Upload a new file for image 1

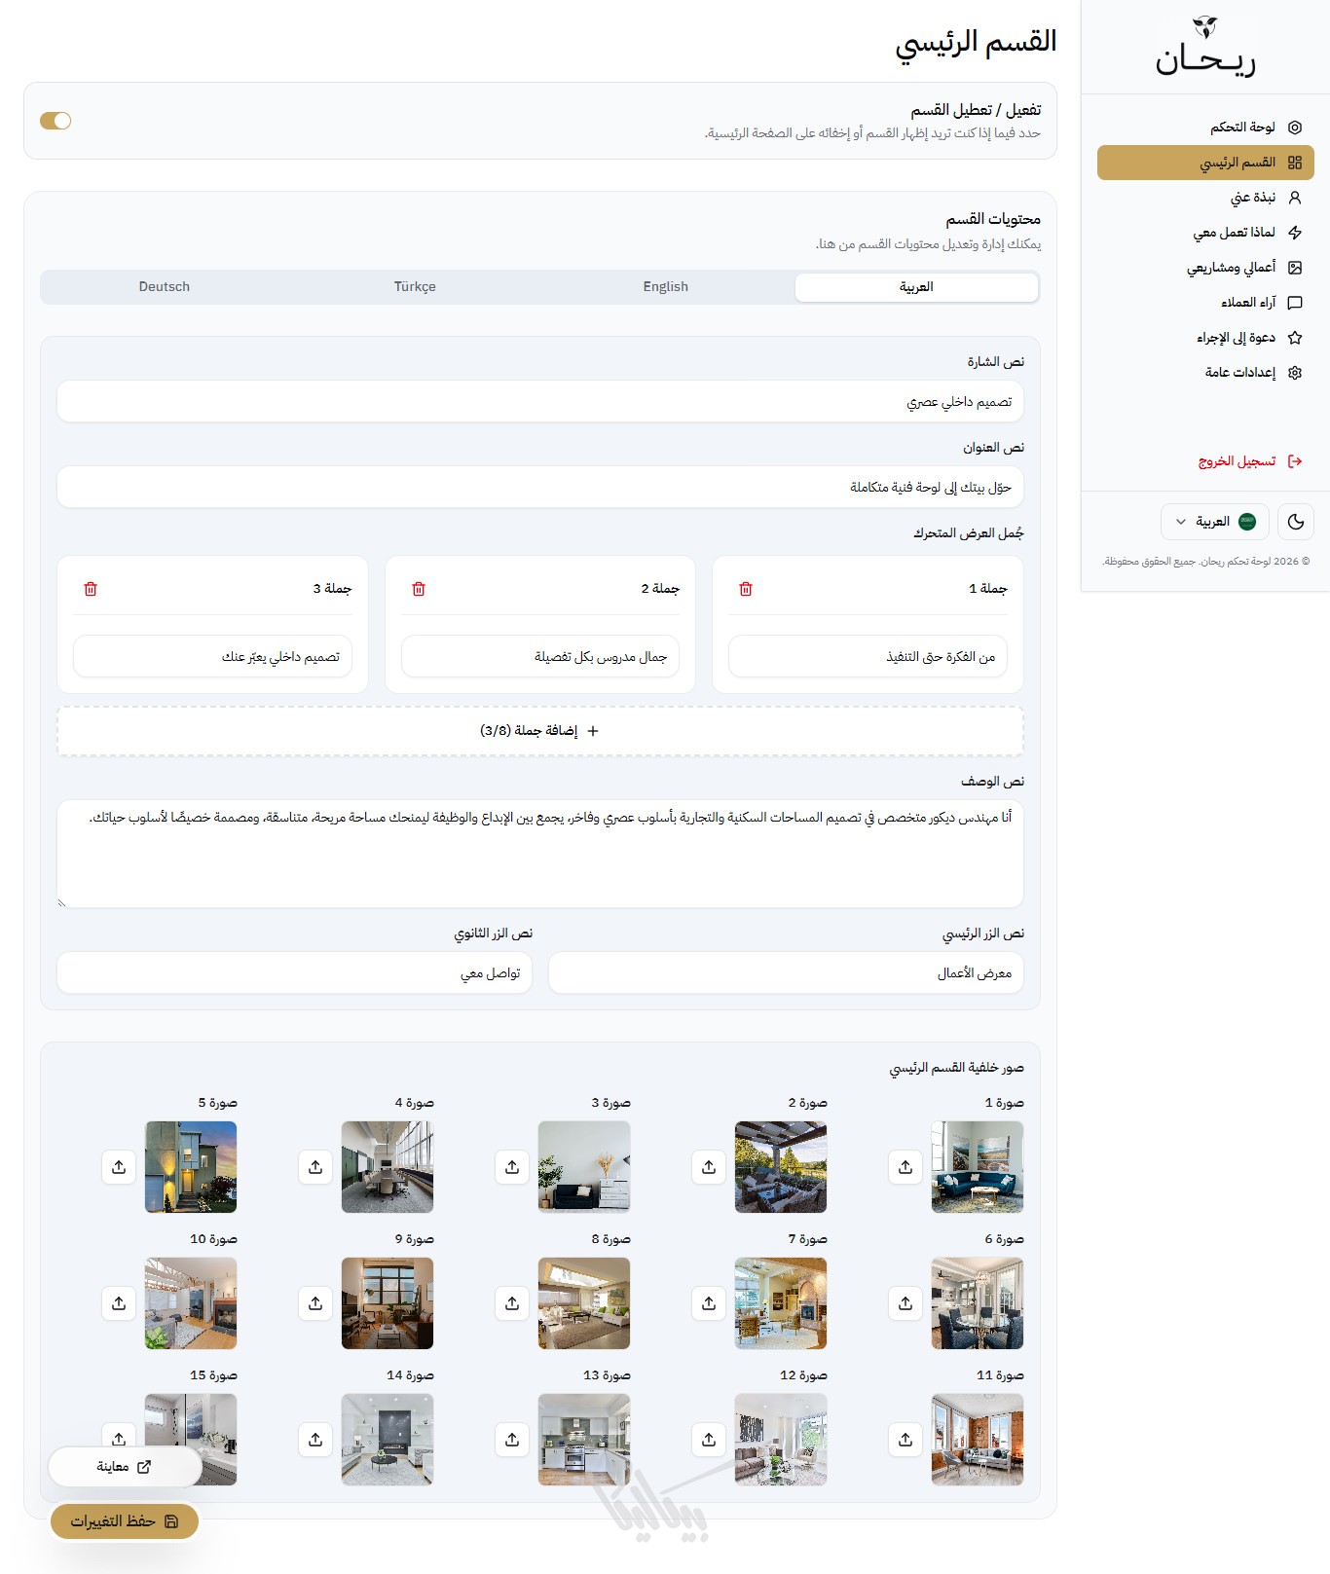coord(905,1167)
